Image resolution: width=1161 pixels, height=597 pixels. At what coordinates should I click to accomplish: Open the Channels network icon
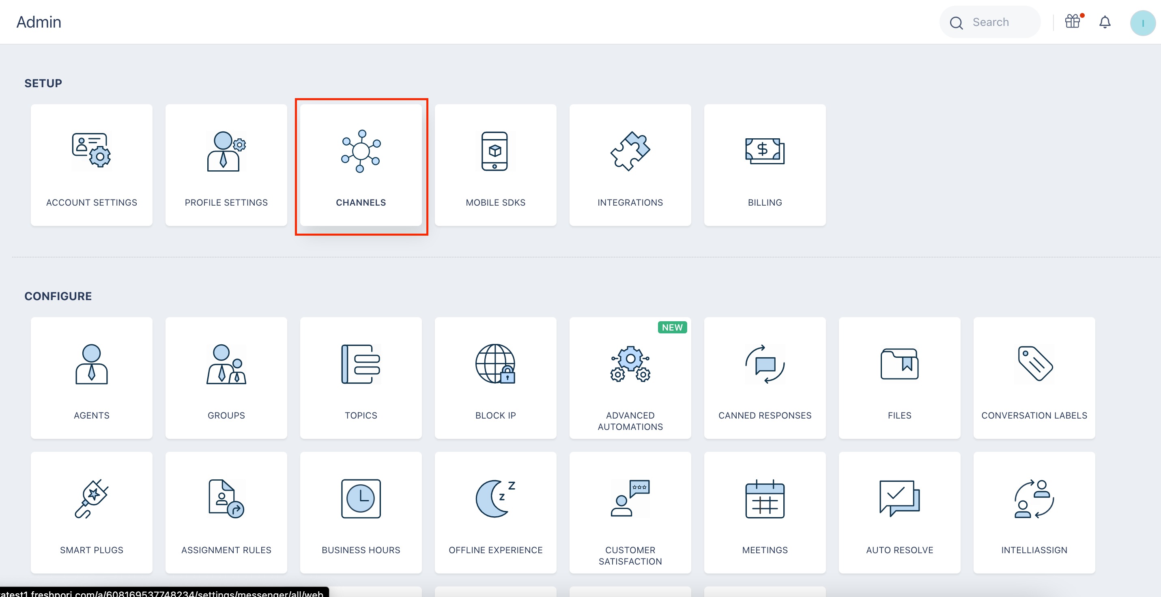click(x=361, y=151)
